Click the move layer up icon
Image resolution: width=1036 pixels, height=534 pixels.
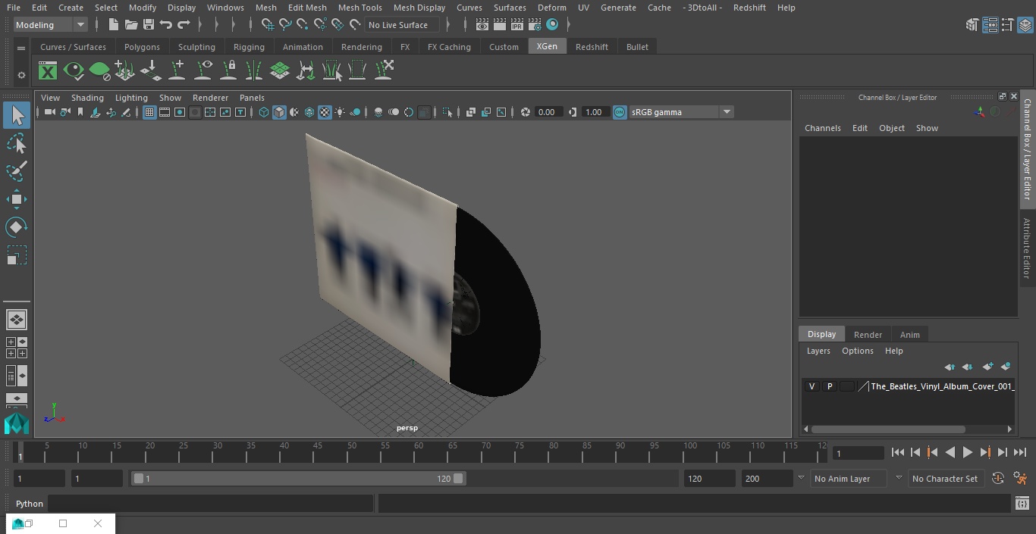tap(950, 367)
